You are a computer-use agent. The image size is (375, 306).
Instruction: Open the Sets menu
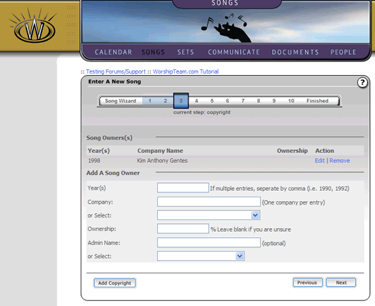point(186,52)
